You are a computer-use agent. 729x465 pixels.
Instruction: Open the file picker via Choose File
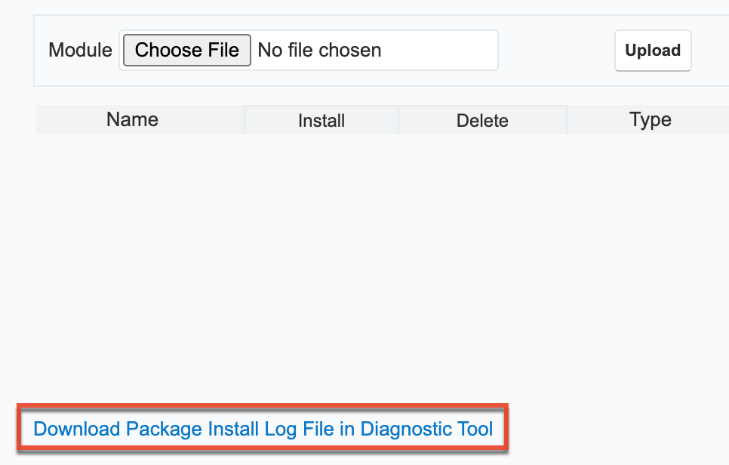pyautogui.click(x=186, y=50)
